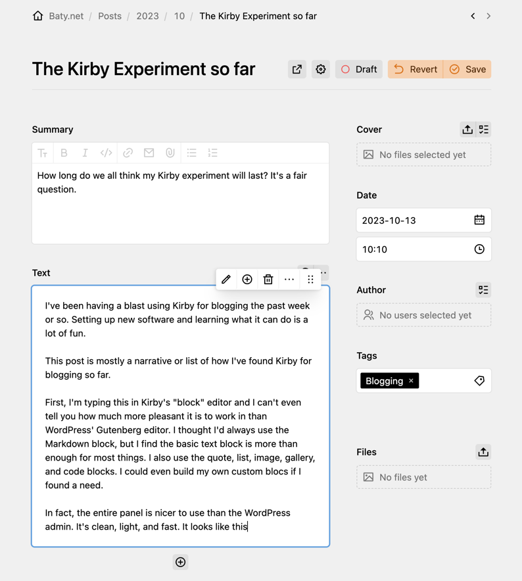Go to Posts in breadcrumb

(110, 16)
